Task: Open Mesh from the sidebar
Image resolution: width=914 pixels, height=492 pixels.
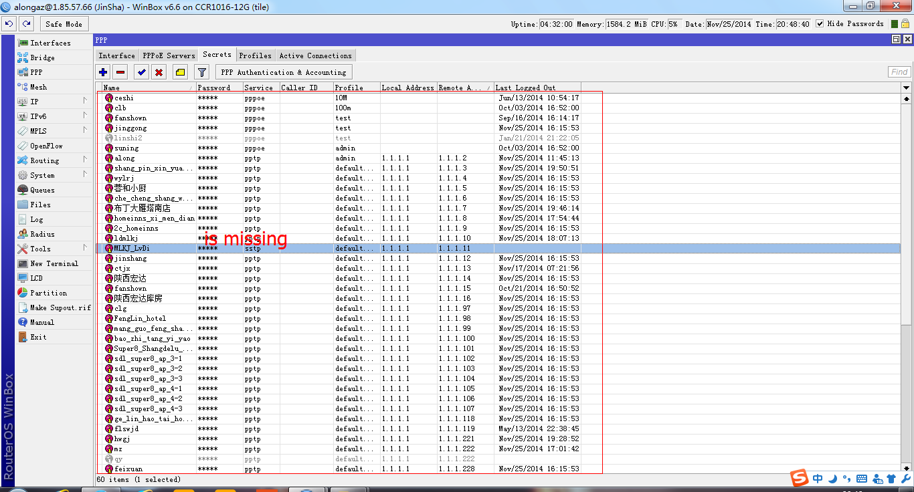Action: coord(54,87)
